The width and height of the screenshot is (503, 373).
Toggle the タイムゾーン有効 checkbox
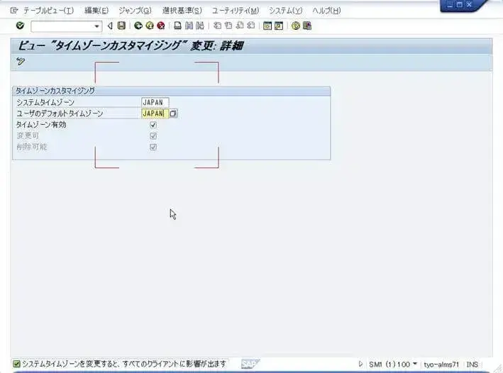tap(153, 125)
